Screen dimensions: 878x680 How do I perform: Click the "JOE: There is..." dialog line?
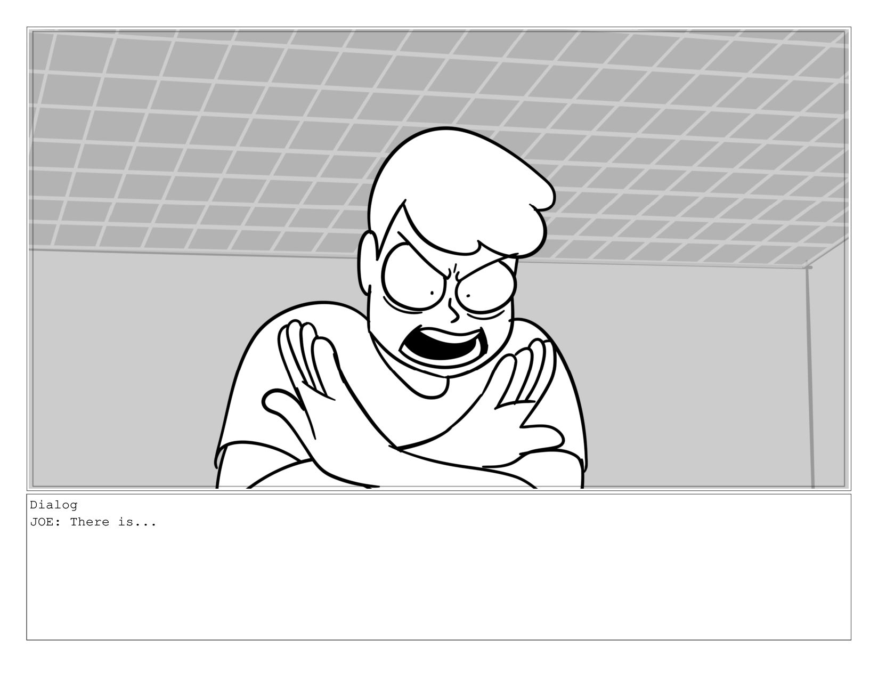click(x=93, y=522)
